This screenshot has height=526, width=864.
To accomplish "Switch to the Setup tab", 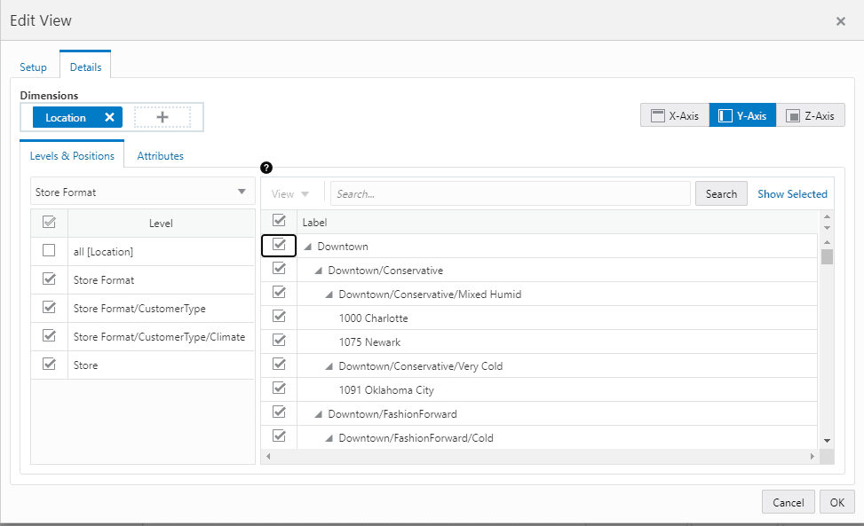I will pyautogui.click(x=33, y=67).
